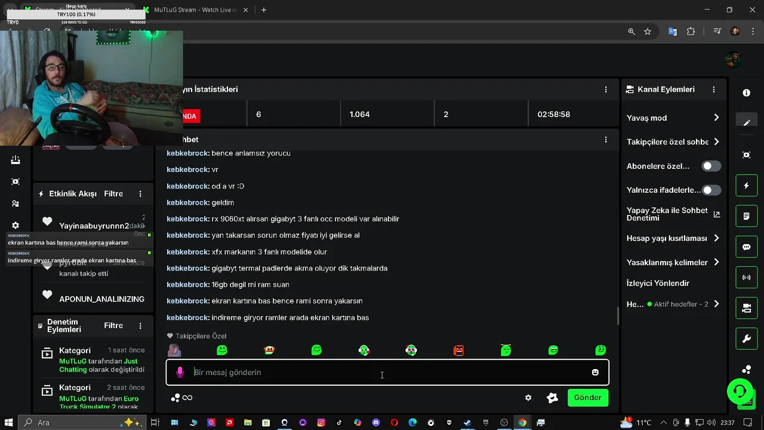Open Yapay Zeka ile Sohbet Denetimi link
Screen dimensions: 764x430
[673, 214]
